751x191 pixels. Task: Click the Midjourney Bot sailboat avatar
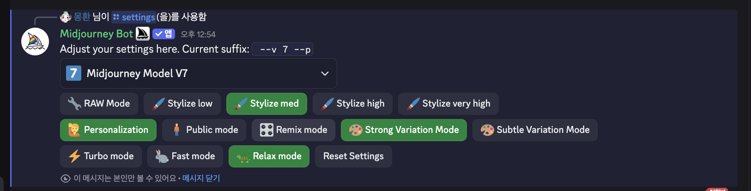point(35,42)
